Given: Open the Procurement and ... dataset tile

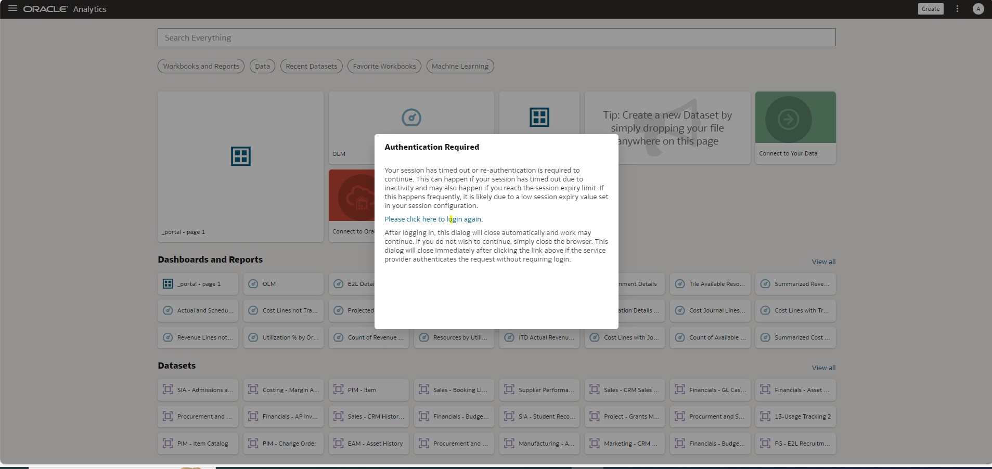Looking at the screenshot, I should [x=198, y=416].
